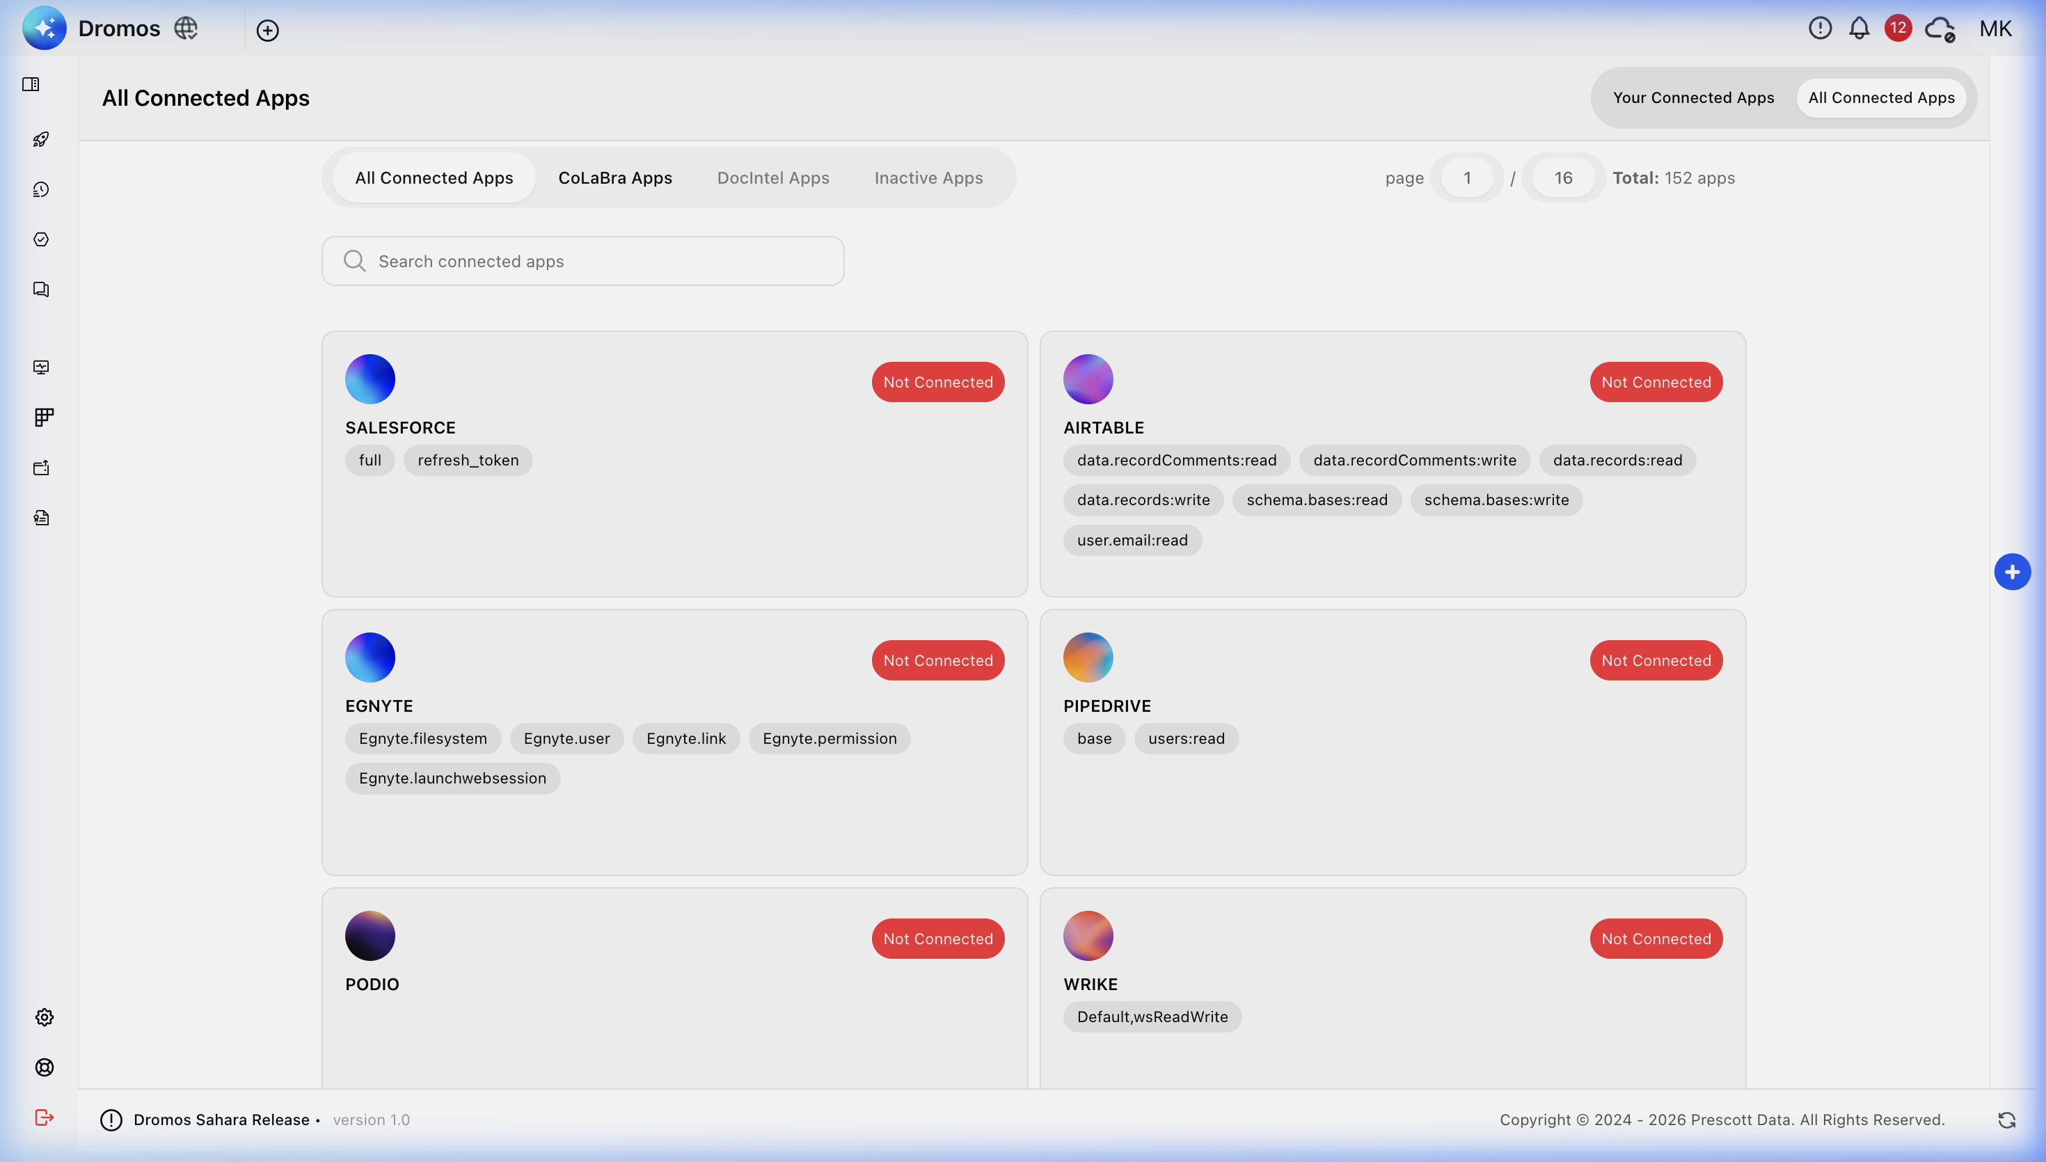Click the rocket icon in the sidebar

tap(42, 139)
